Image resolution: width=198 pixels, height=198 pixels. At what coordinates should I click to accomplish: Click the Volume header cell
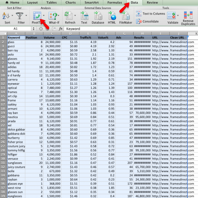coord(52,38)
